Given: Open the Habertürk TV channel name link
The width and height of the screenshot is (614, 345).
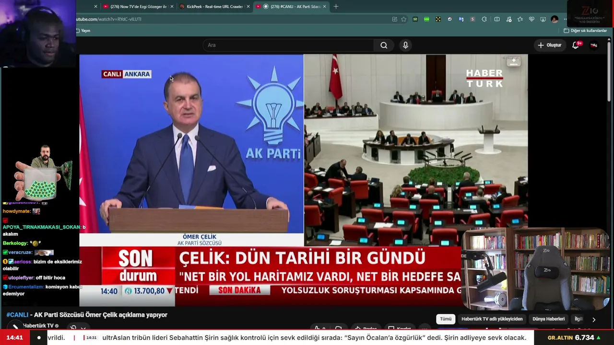Looking at the screenshot, I should [x=38, y=326].
